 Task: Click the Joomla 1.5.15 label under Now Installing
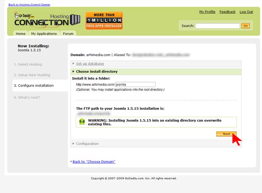point(29,50)
